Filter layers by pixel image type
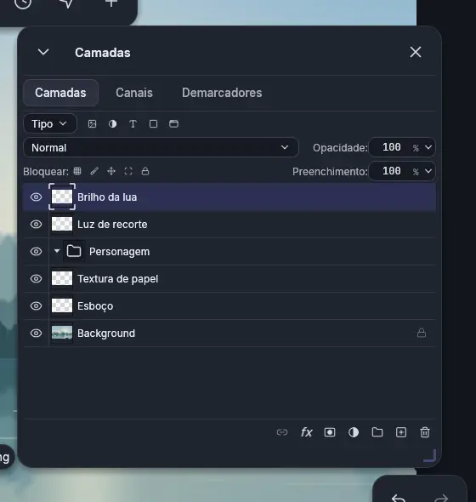This screenshot has height=502, width=476. (x=92, y=124)
